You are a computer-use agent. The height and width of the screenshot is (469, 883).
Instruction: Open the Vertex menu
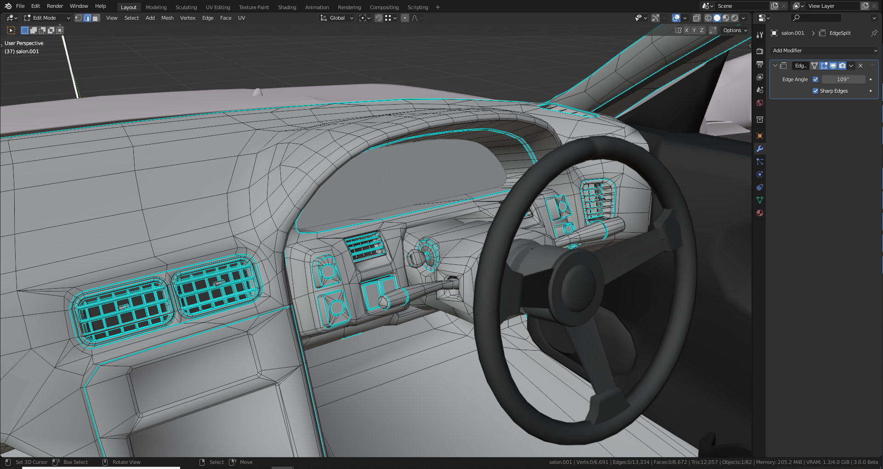188,18
